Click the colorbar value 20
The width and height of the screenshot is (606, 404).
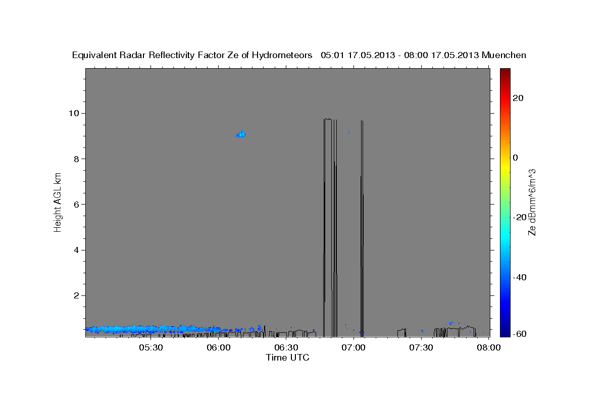[x=518, y=98]
